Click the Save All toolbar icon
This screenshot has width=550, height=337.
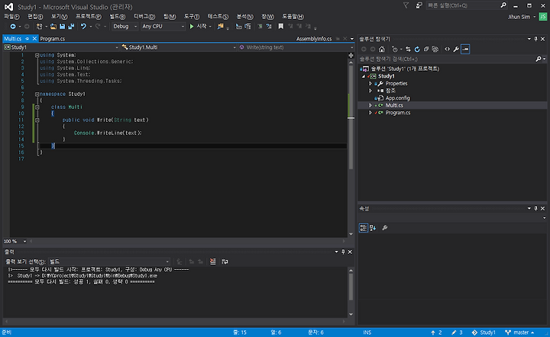pyautogui.click(x=71, y=26)
